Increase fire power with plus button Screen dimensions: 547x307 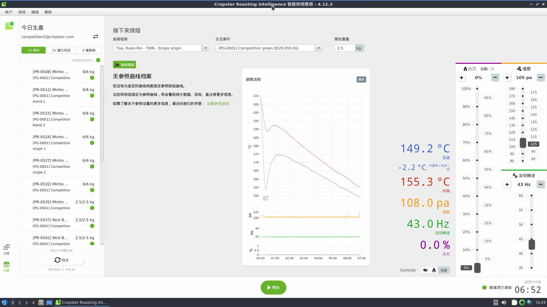(462, 78)
